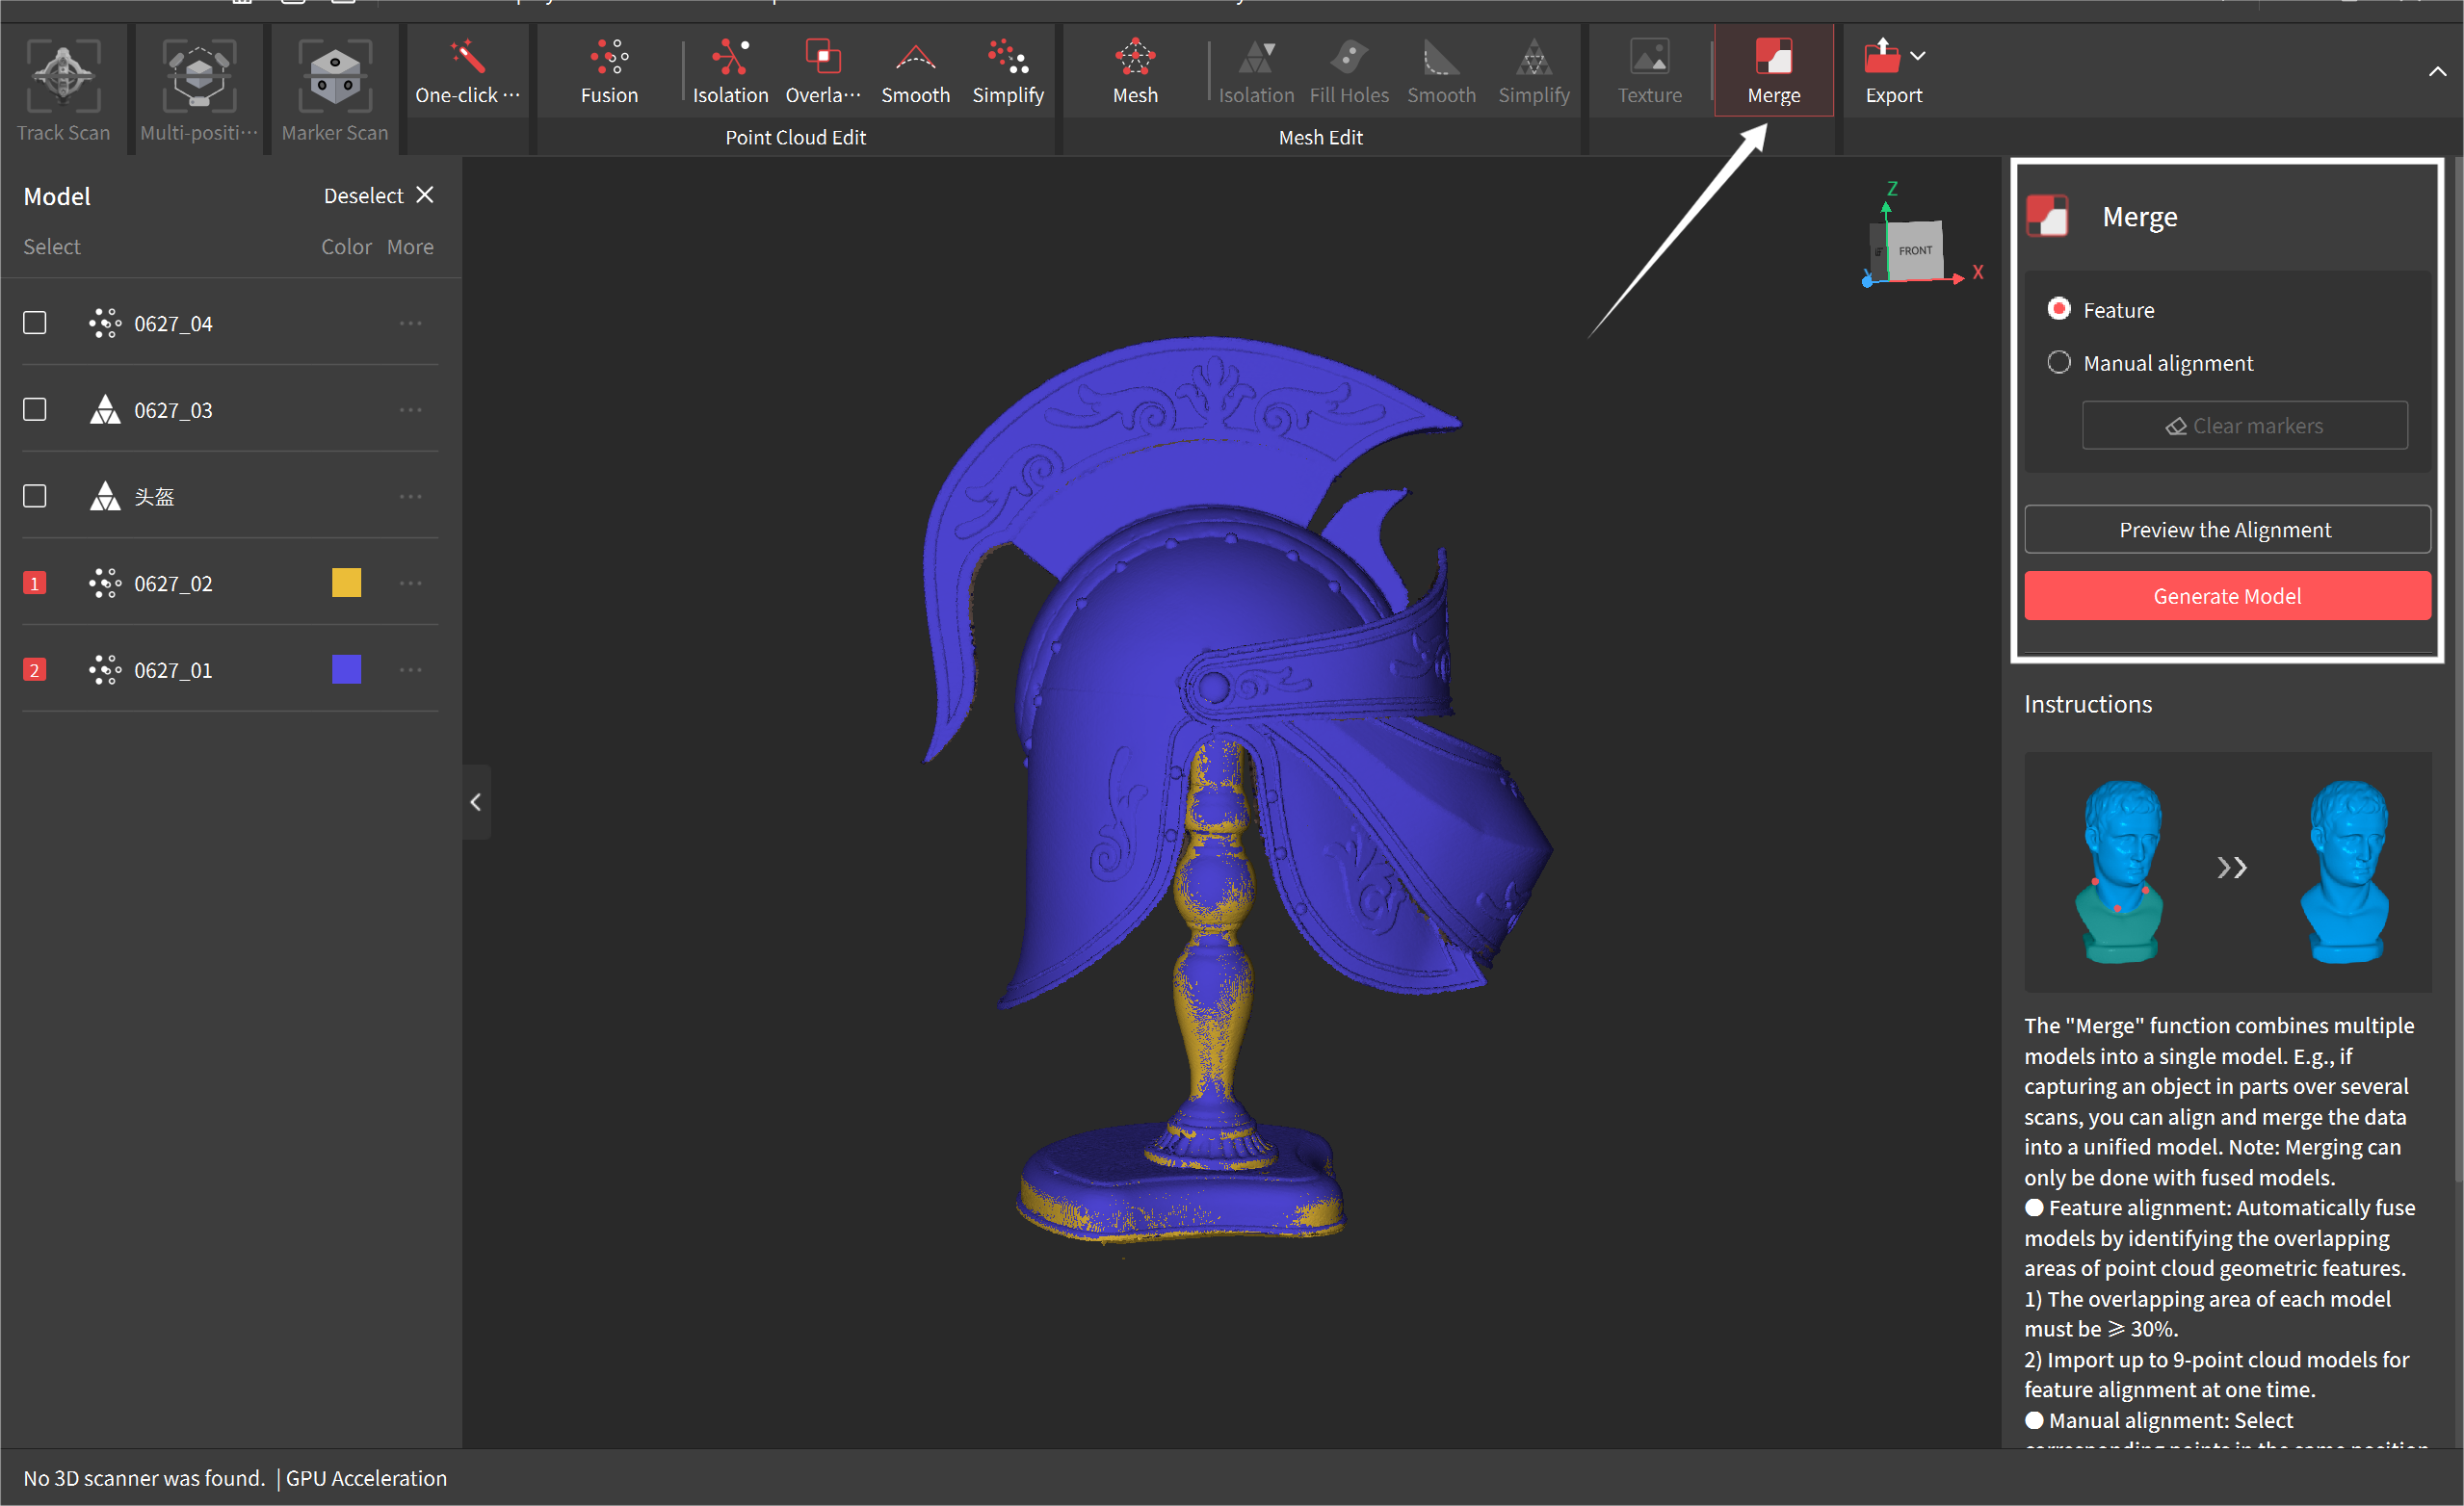
Task: Click the 0627_04 model name
Action: 173,324
